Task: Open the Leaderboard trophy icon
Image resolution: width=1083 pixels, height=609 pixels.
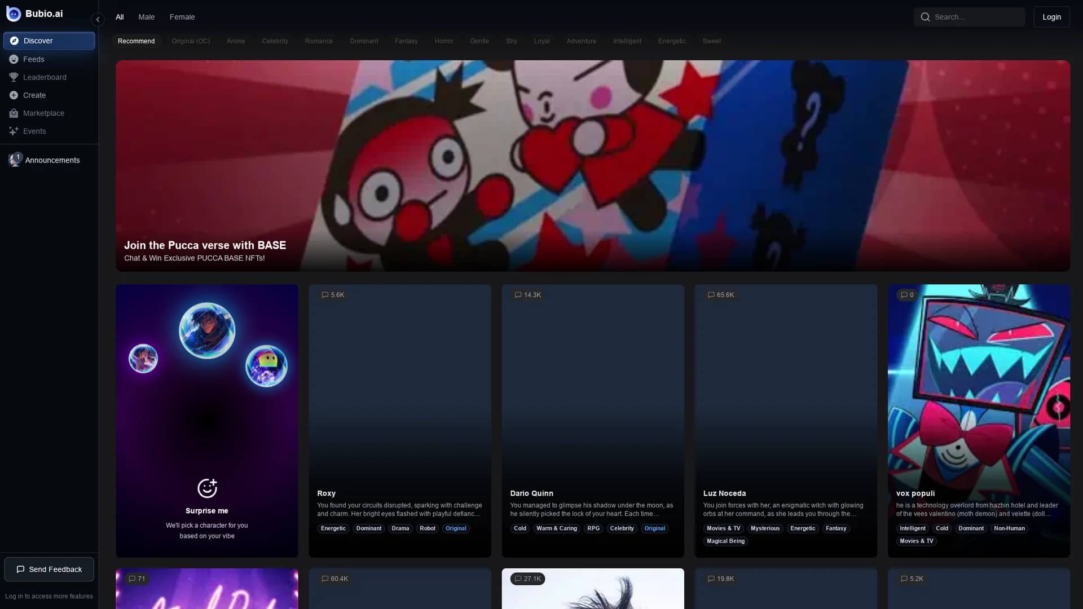Action: pyautogui.click(x=14, y=77)
